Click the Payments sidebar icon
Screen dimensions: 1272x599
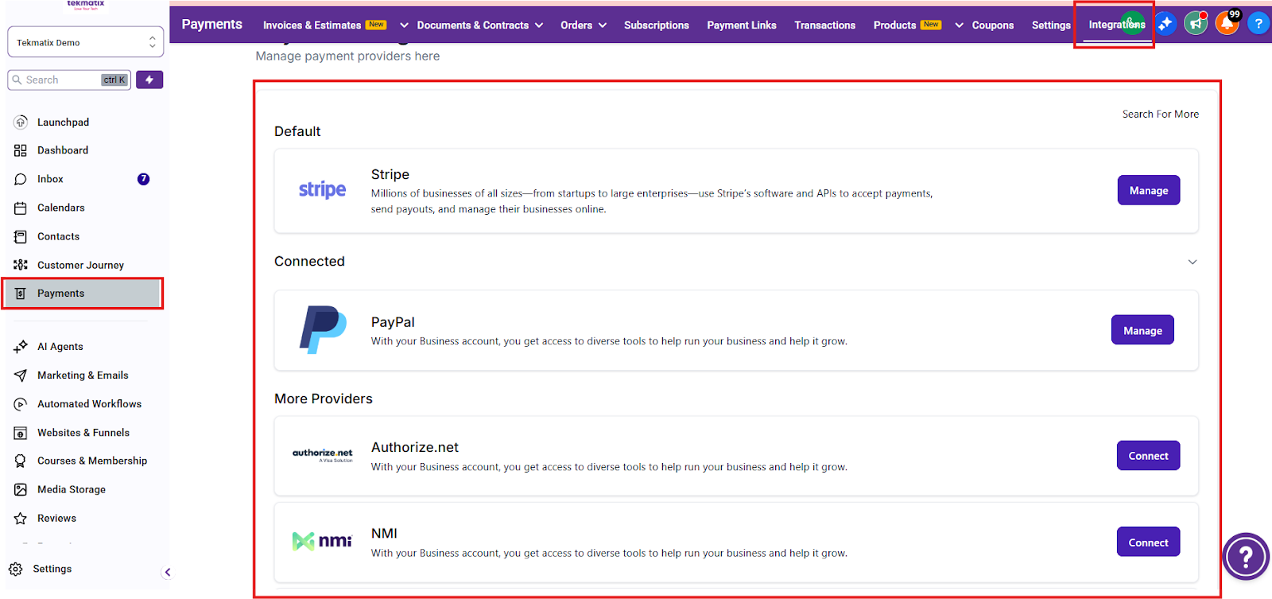point(21,294)
